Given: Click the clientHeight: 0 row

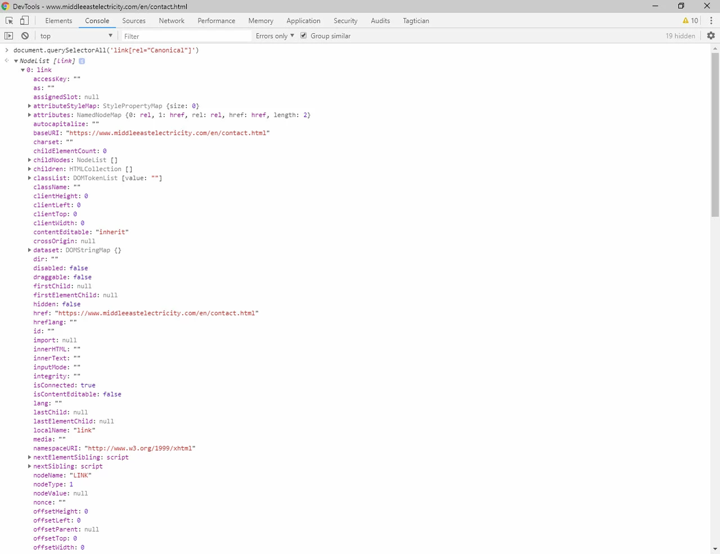Looking at the screenshot, I should [61, 196].
